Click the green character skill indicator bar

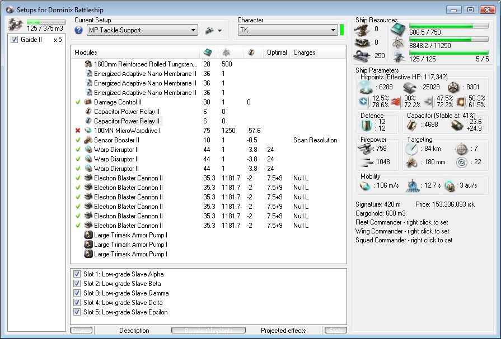click(341, 30)
